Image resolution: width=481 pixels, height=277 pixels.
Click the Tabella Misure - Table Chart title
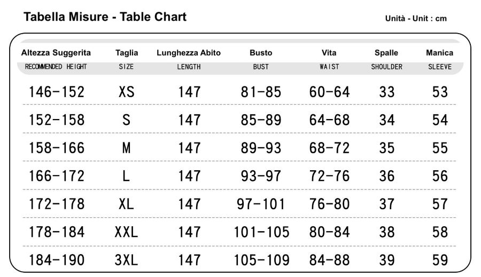click(105, 17)
